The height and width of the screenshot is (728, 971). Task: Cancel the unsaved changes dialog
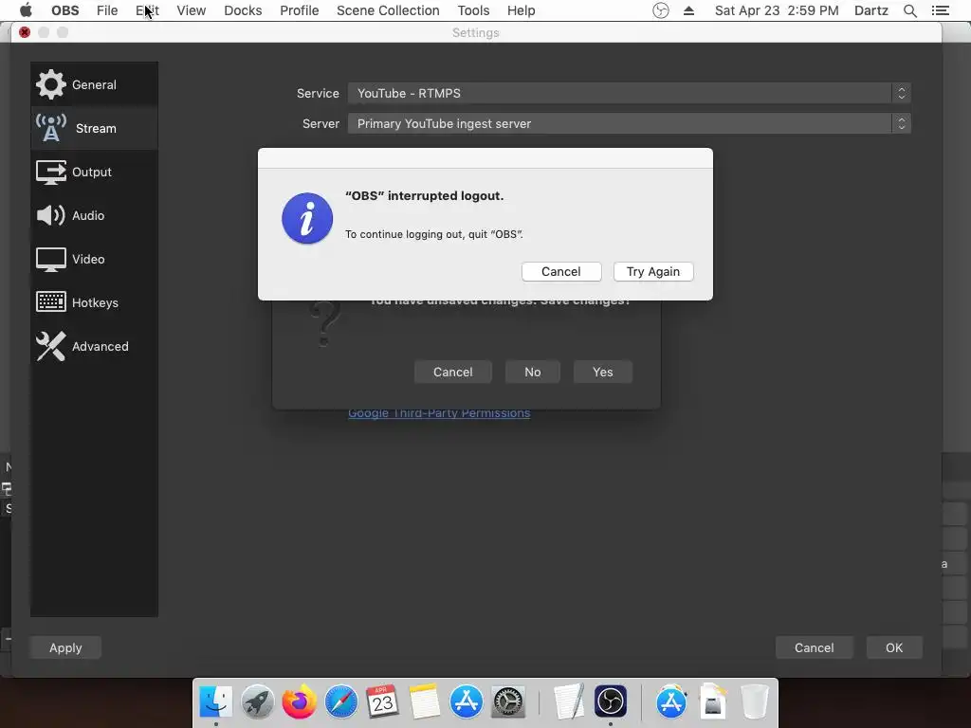pyautogui.click(x=452, y=372)
